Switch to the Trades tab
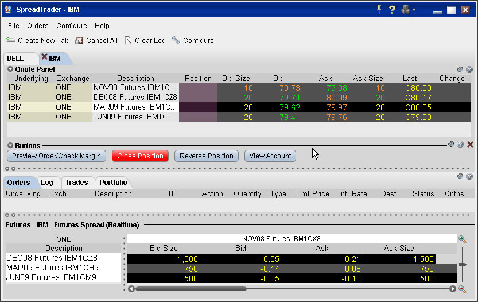This screenshot has height=302, width=478. pos(76,183)
